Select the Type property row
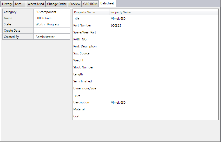The width and height of the screenshot is (221, 142). pyautogui.click(x=146, y=95)
